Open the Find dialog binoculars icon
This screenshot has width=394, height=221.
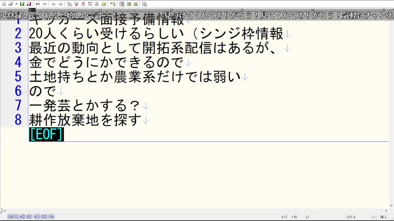point(70,4)
